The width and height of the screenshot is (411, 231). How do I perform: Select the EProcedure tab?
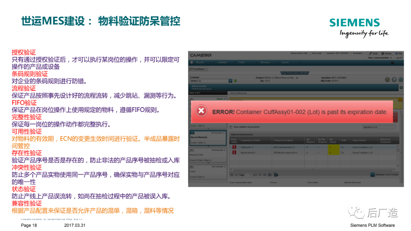click(196, 69)
